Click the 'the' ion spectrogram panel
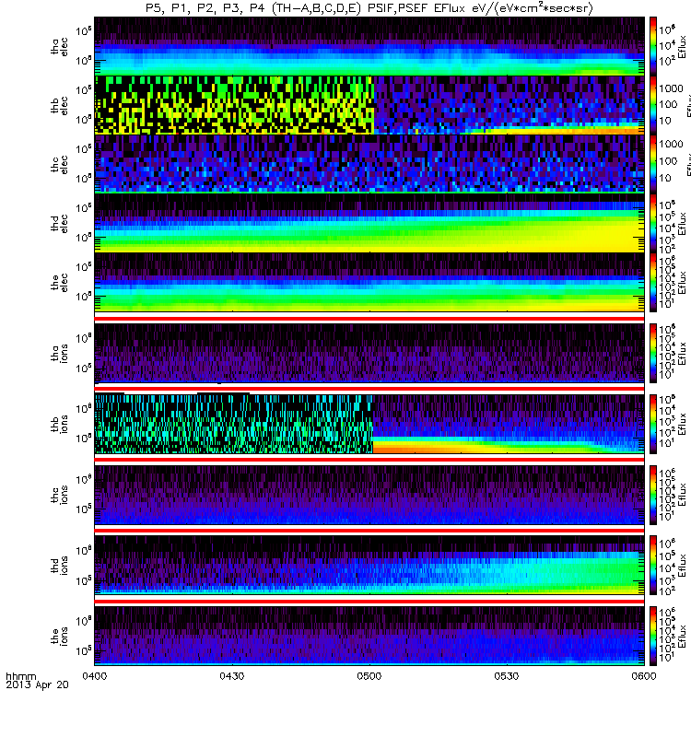The height and width of the screenshot is (737, 691). point(369,636)
